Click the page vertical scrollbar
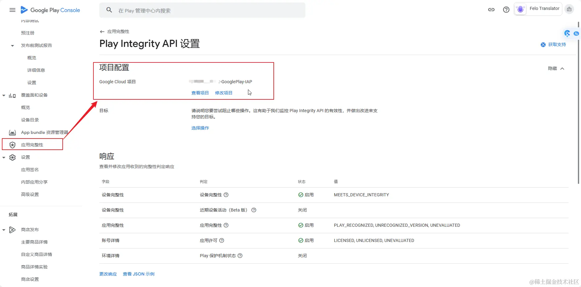 click(x=579, y=102)
